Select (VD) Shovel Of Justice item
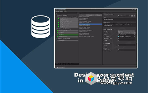The width and height of the screenshot is (148, 93). pyautogui.click(x=91, y=30)
